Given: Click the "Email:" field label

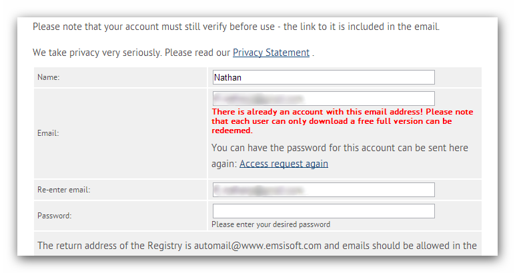Looking at the screenshot, I should [49, 133].
